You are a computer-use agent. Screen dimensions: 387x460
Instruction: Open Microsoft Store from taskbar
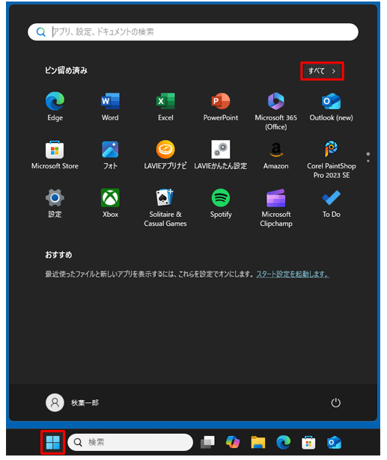click(x=308, y=442)
